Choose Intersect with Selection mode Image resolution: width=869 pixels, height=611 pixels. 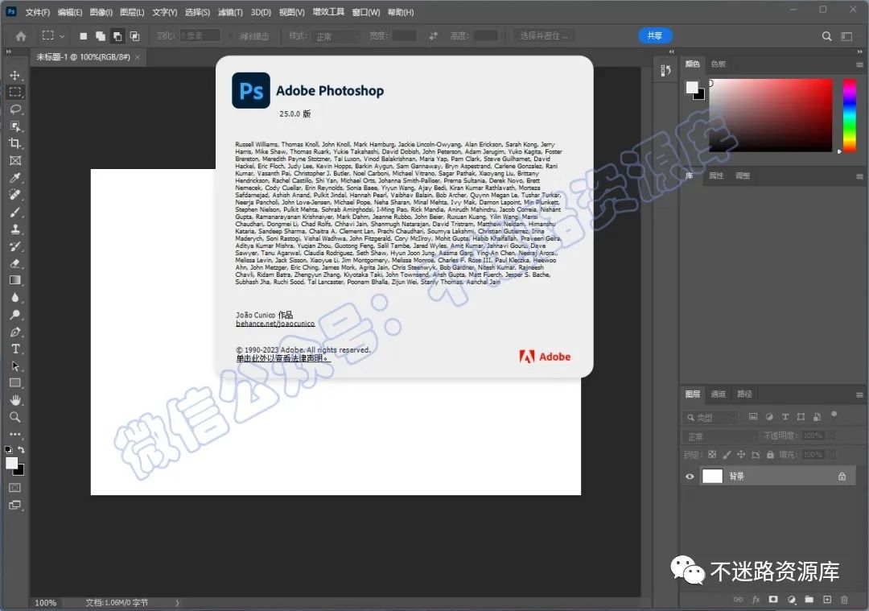coord(134,36)
